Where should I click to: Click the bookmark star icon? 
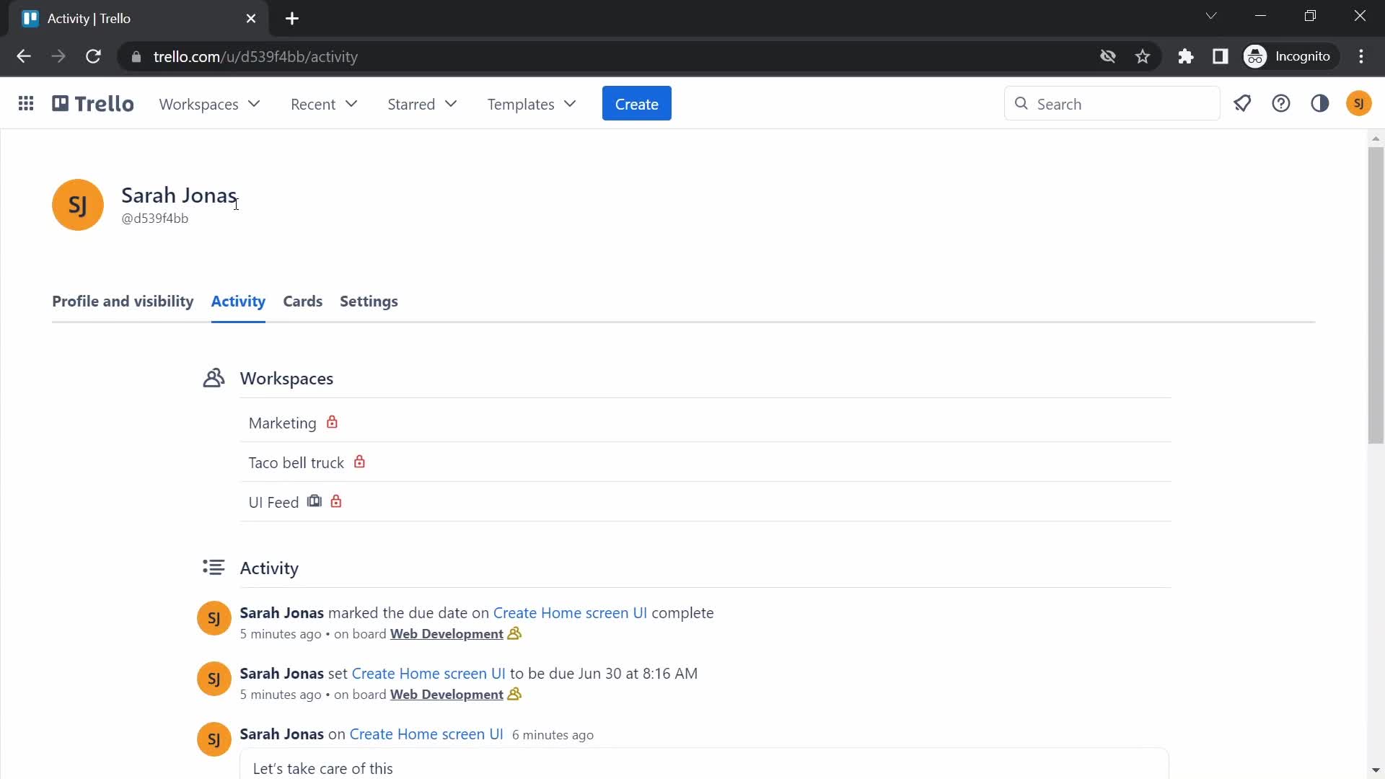pos(1143,56)
